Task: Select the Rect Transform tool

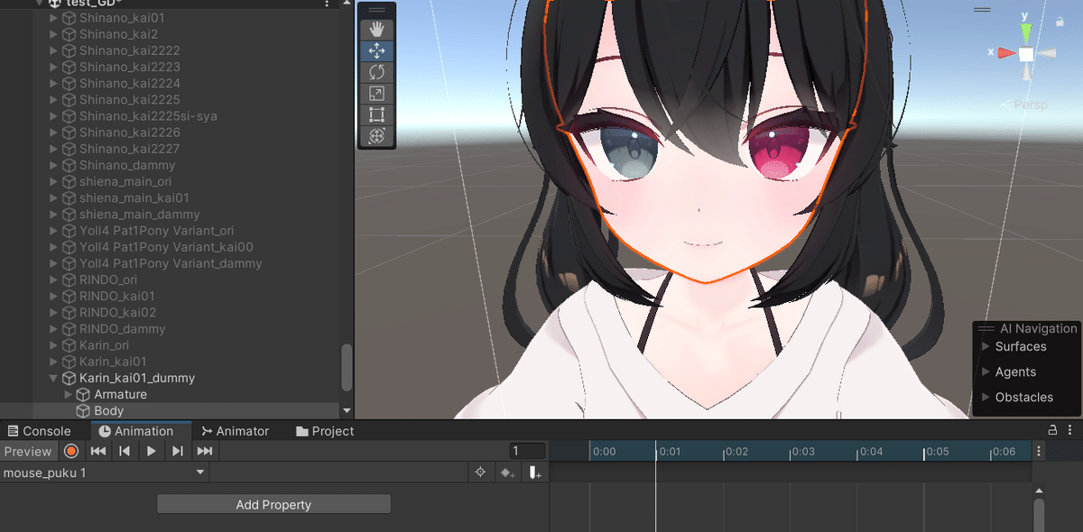Action: [376, 115]
